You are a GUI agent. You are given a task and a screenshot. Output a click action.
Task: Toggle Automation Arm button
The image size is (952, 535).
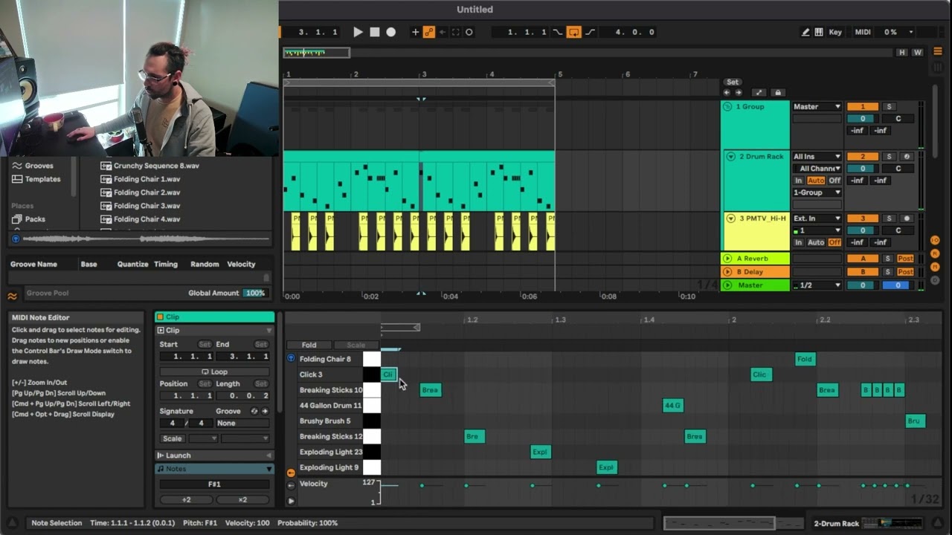click(x=429, y=32)
